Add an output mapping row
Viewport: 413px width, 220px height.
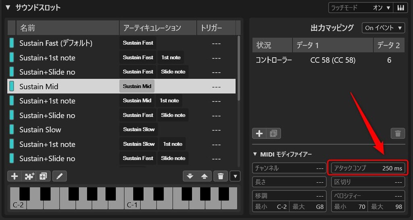click(259, 134)
